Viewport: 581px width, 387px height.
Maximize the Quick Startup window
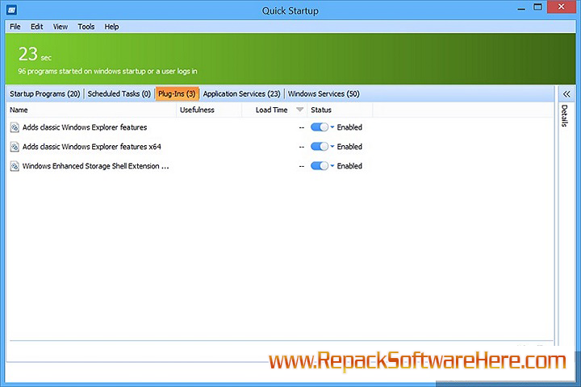[x=537, y=7]
